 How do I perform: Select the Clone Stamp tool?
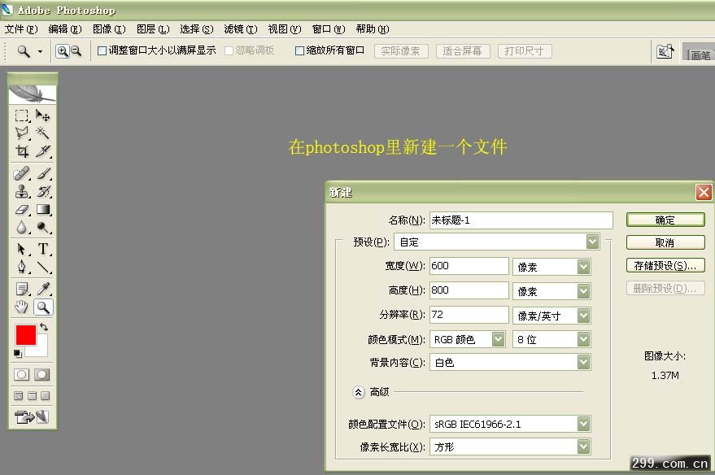(21, 191)
